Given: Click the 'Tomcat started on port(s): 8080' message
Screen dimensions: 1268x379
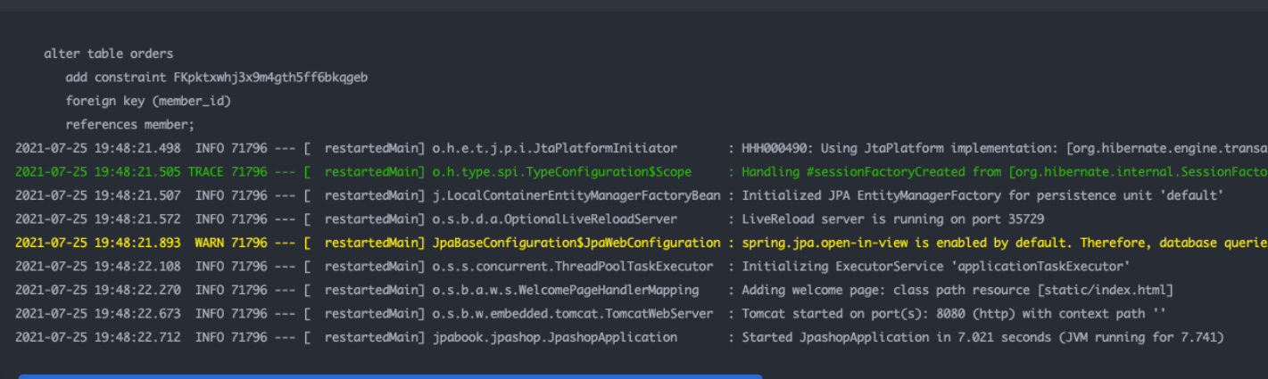Looking at the screenshot, I should tap(953, 314).
